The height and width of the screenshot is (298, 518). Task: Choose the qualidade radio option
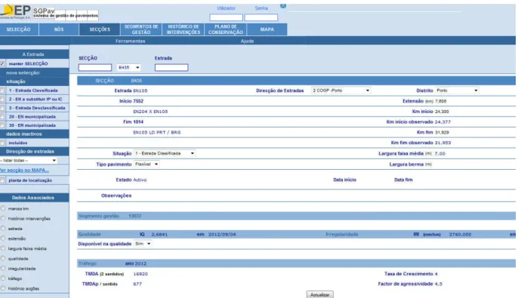[3, 259]
